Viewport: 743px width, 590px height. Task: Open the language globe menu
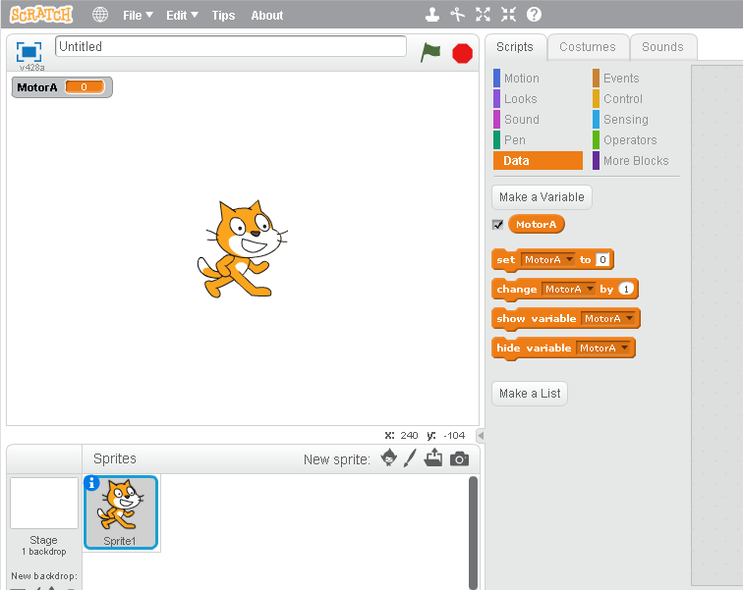[100, 15]
